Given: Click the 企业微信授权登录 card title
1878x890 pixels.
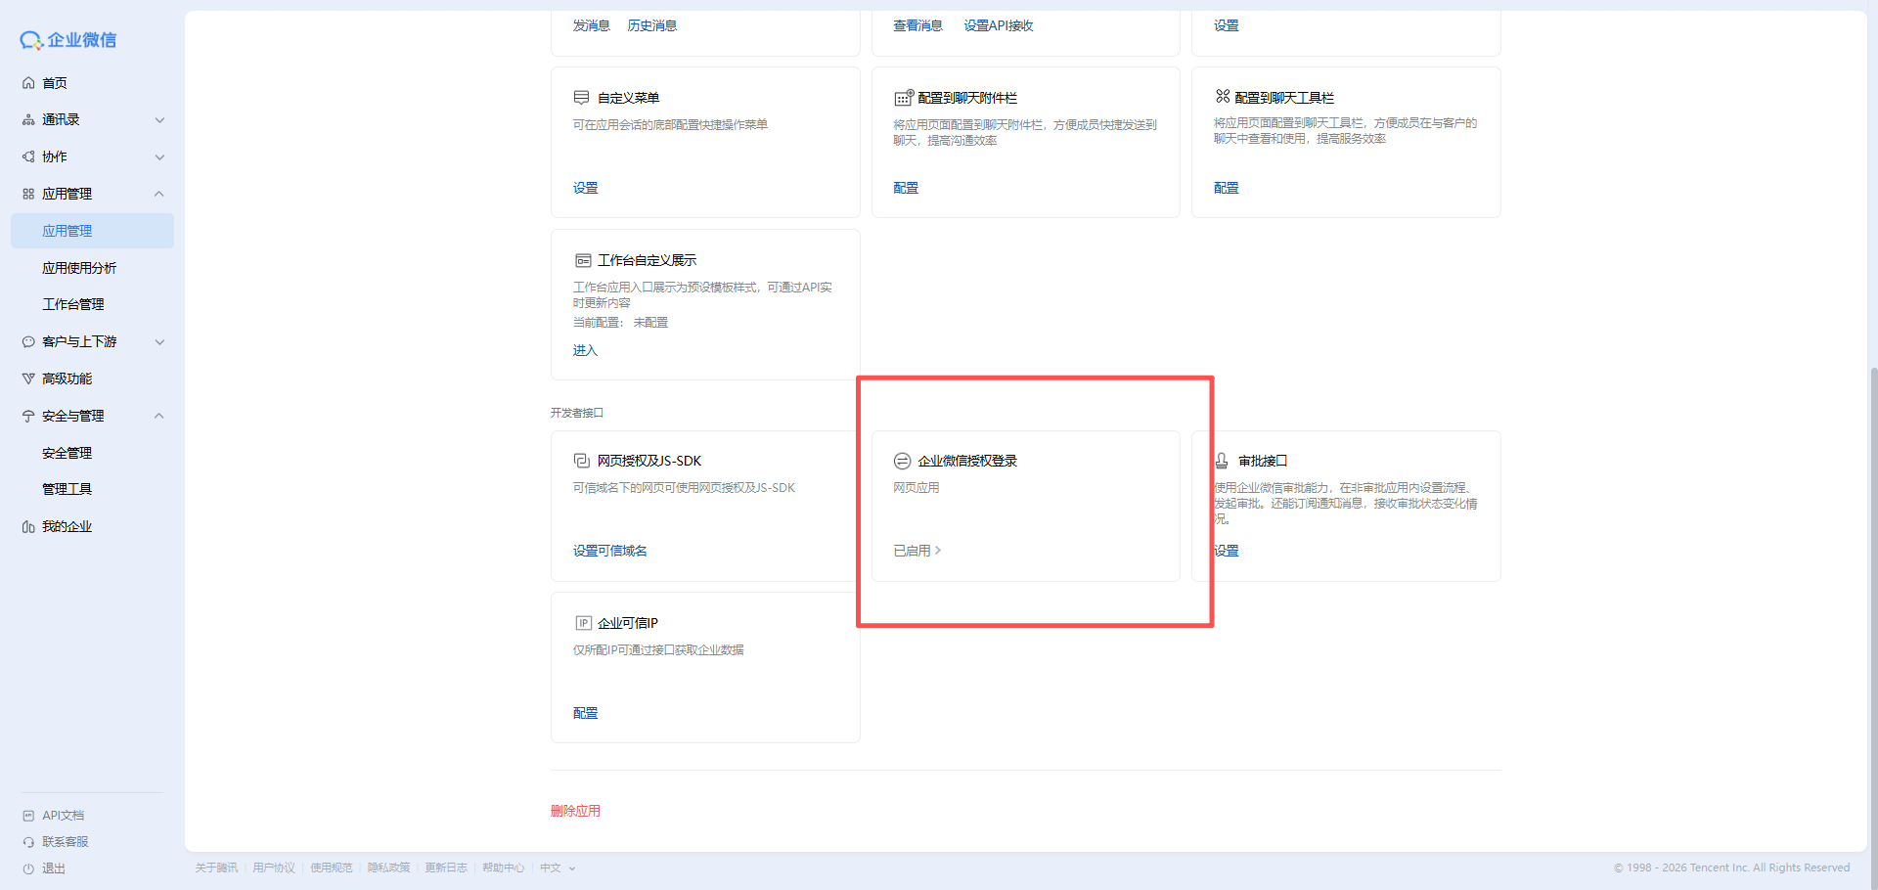Looking at the screenshot, I should coord(967,461).
